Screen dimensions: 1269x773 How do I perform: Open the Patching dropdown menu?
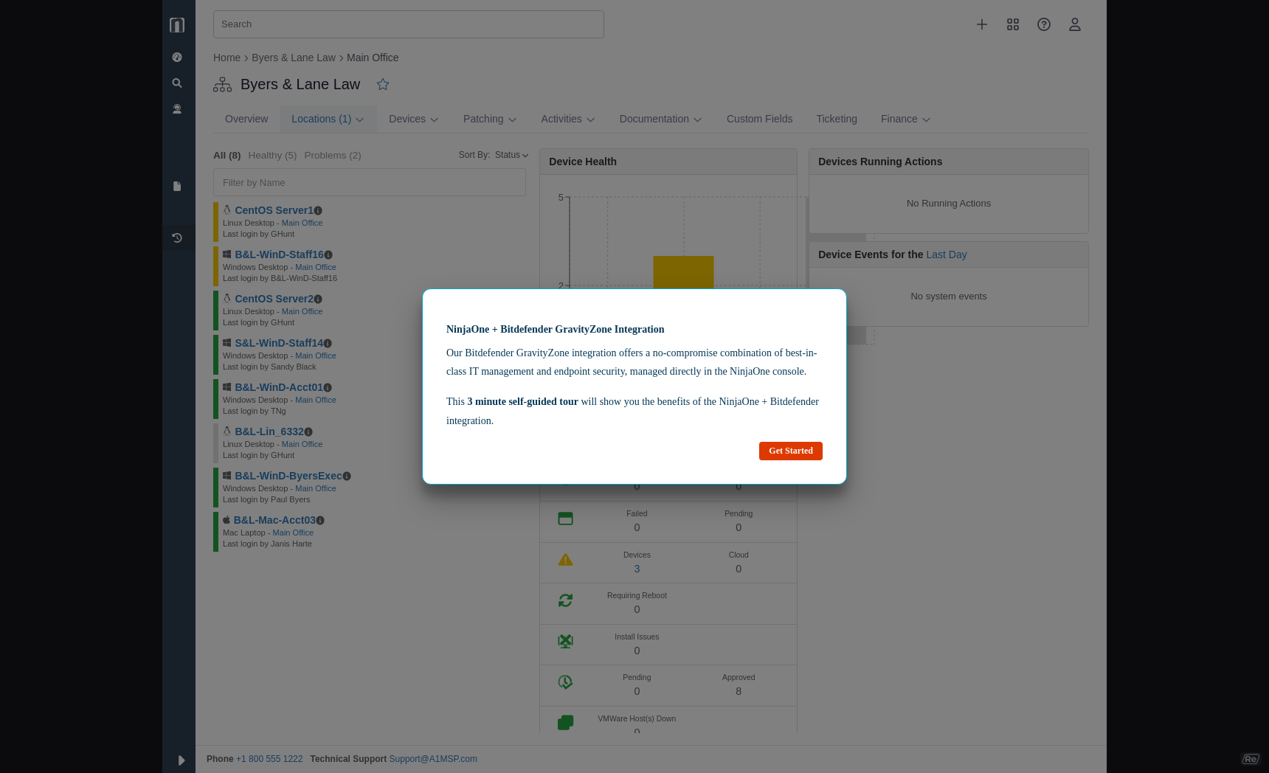pos(489,119)
